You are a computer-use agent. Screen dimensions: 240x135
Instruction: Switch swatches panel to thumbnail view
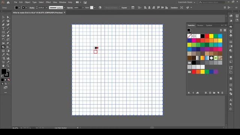[x=225, y=30]
